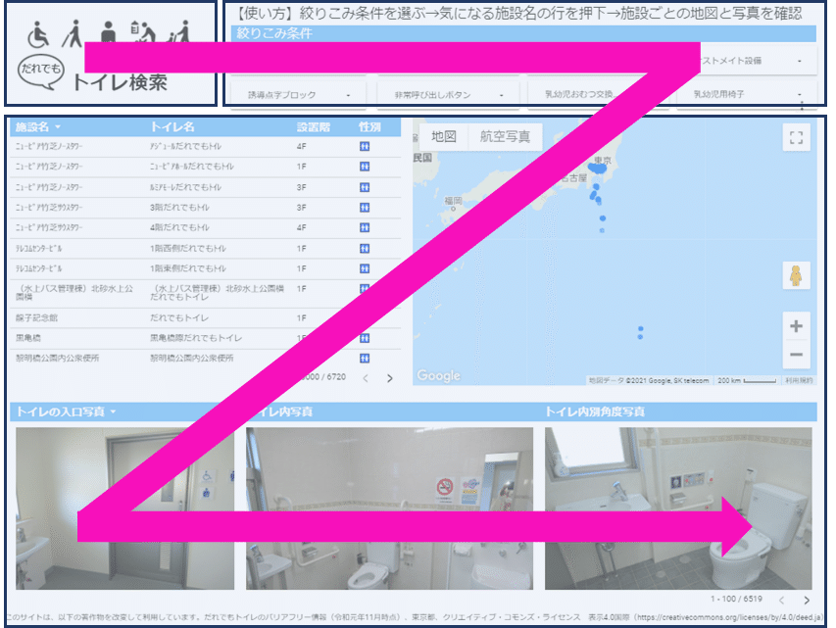This screenshot has height=628, width=836.
Task: Click the wheelchair user icon in logo
Action: point(38,34)
